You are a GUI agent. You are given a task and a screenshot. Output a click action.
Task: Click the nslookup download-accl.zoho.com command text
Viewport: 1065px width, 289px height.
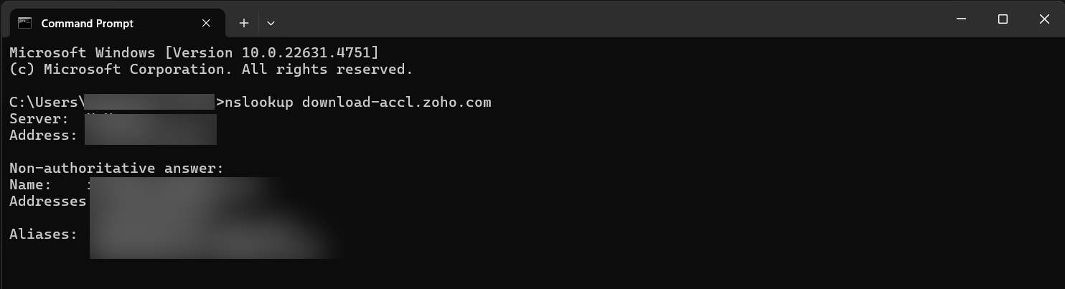[357, 103]
